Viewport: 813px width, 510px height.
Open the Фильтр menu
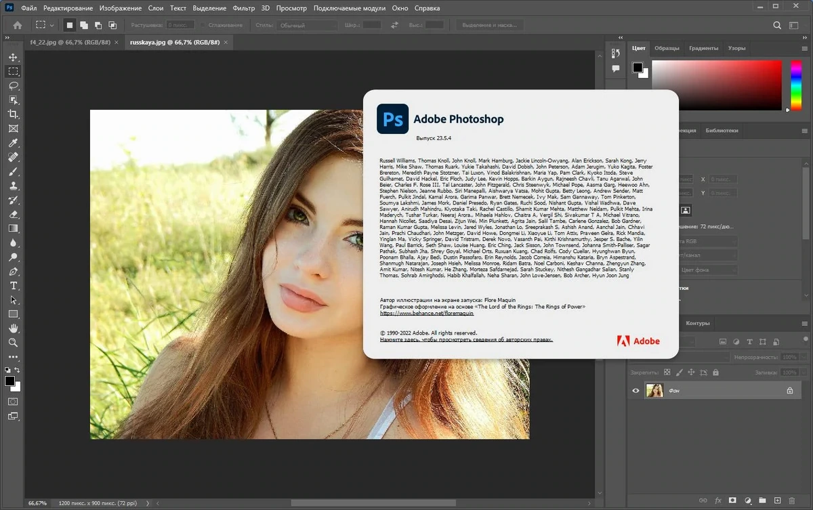(x=243, y=8)
